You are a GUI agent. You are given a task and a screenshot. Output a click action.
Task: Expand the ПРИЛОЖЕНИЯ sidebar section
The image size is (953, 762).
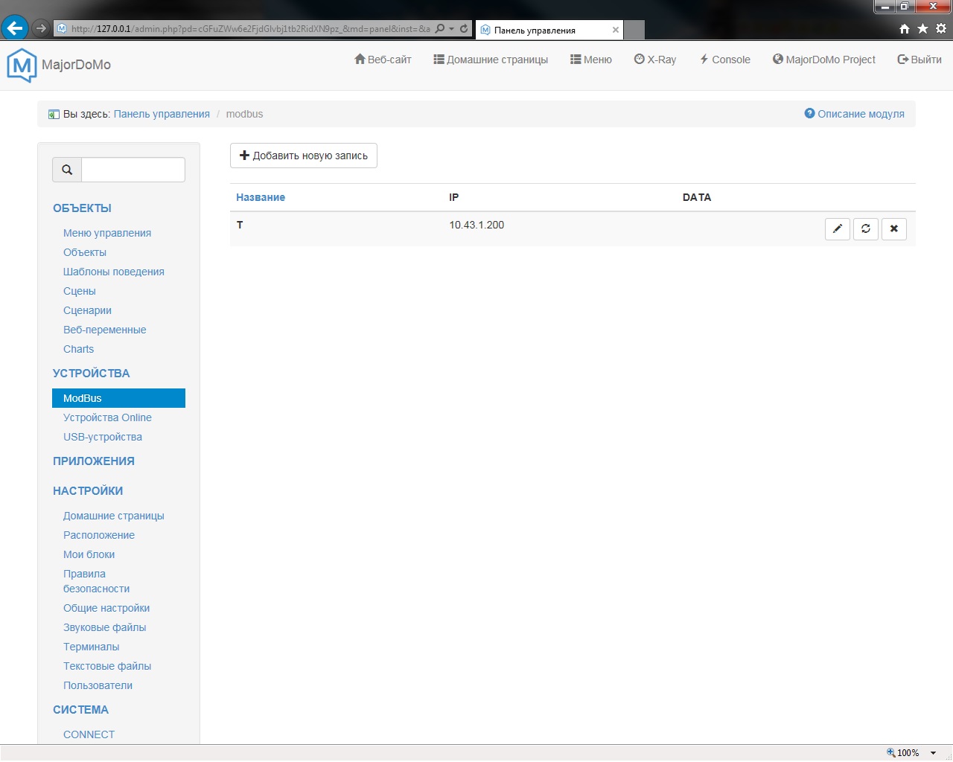[x=94, y=461]
